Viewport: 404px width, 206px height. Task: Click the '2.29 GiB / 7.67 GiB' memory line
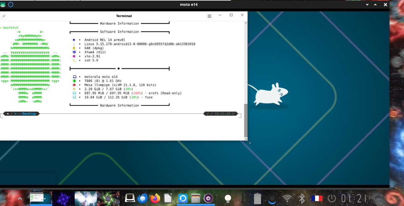108,89
